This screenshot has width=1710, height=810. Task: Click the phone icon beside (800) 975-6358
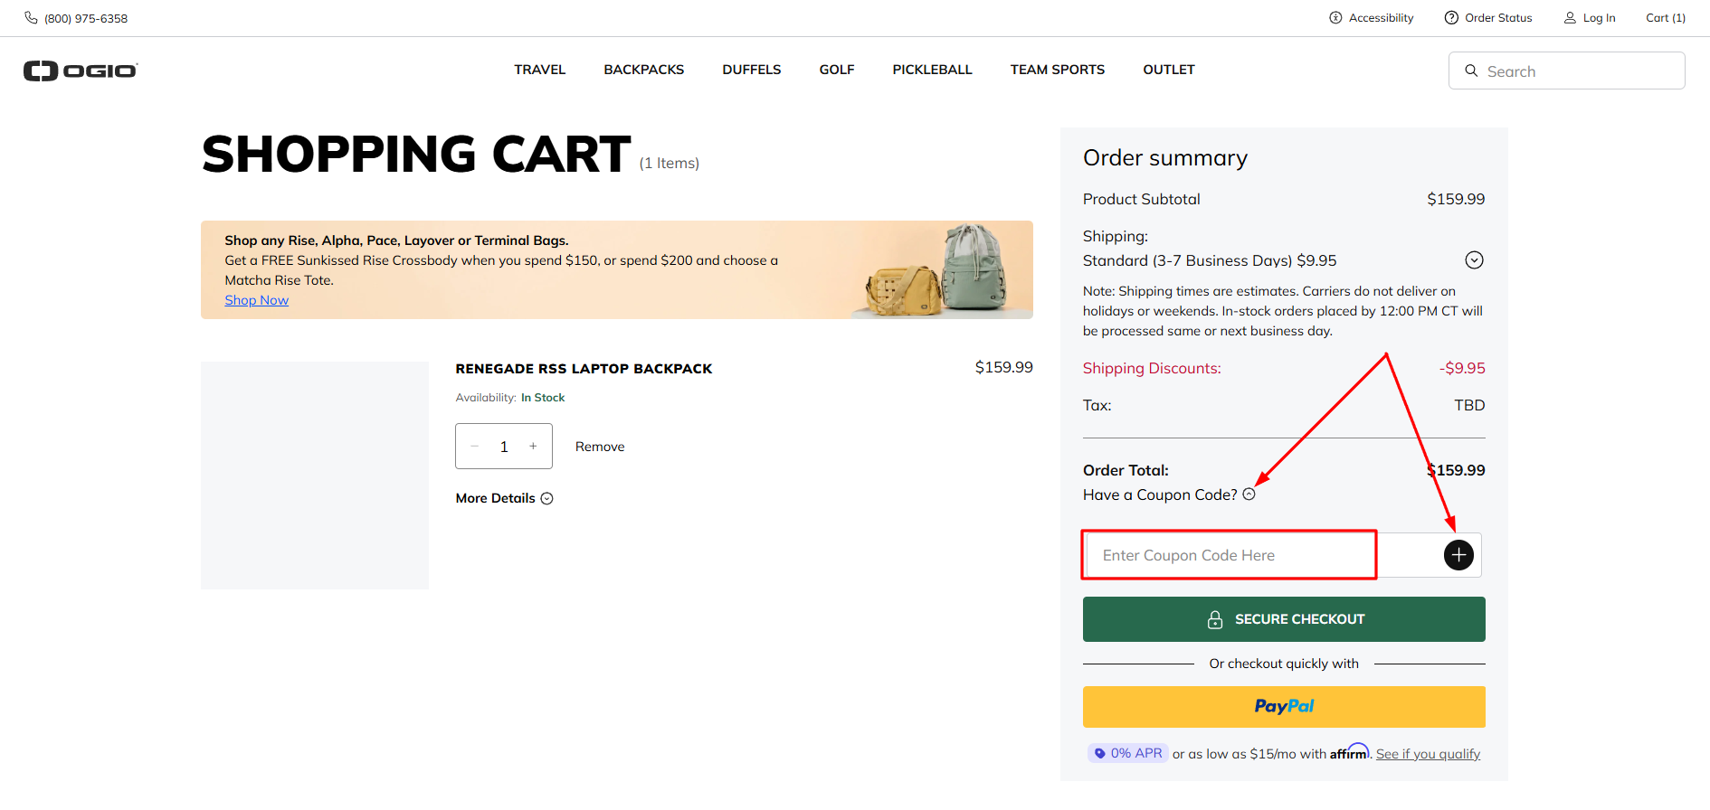click(31, 17)
